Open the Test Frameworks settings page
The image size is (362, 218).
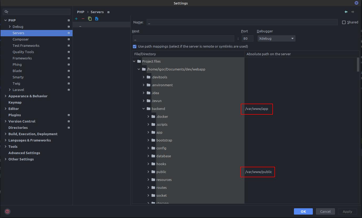pos(26,45)
